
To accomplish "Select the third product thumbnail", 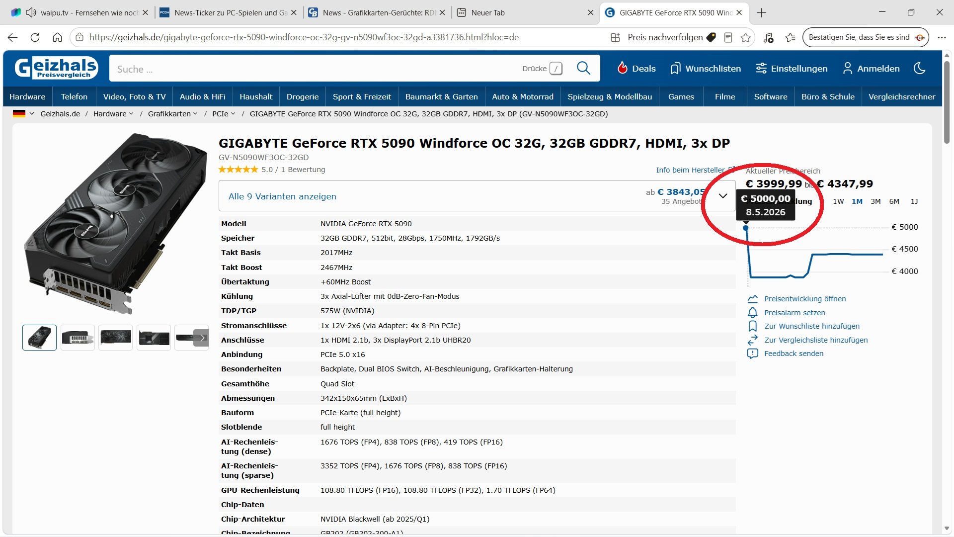I will coord(116,338).
